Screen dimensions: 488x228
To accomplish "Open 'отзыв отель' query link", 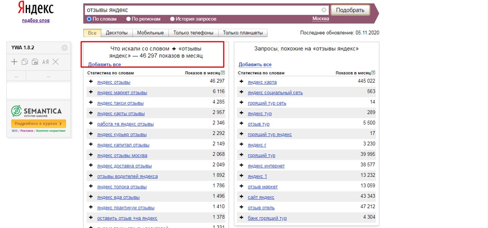I will pos(261,208).
